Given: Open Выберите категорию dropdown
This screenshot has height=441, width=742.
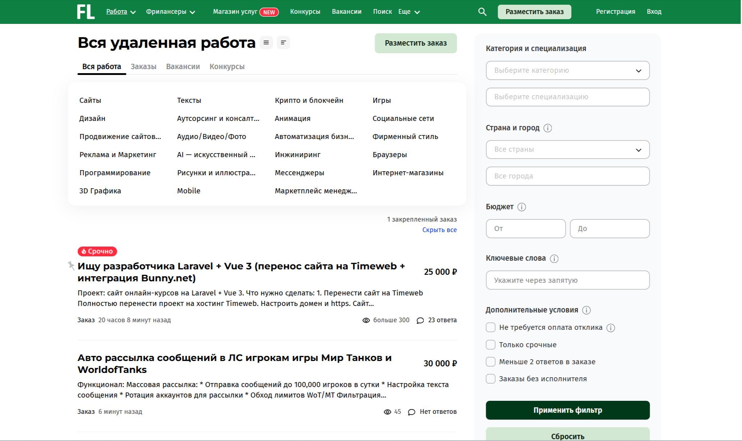Looking at the screenshot, I should click(x=567, y=71).
